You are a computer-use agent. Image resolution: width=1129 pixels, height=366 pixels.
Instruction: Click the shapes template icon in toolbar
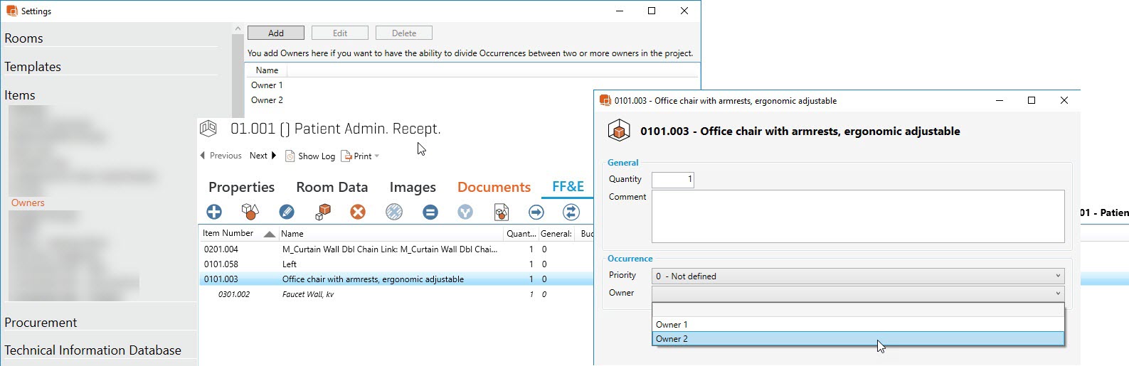point(250,212)
